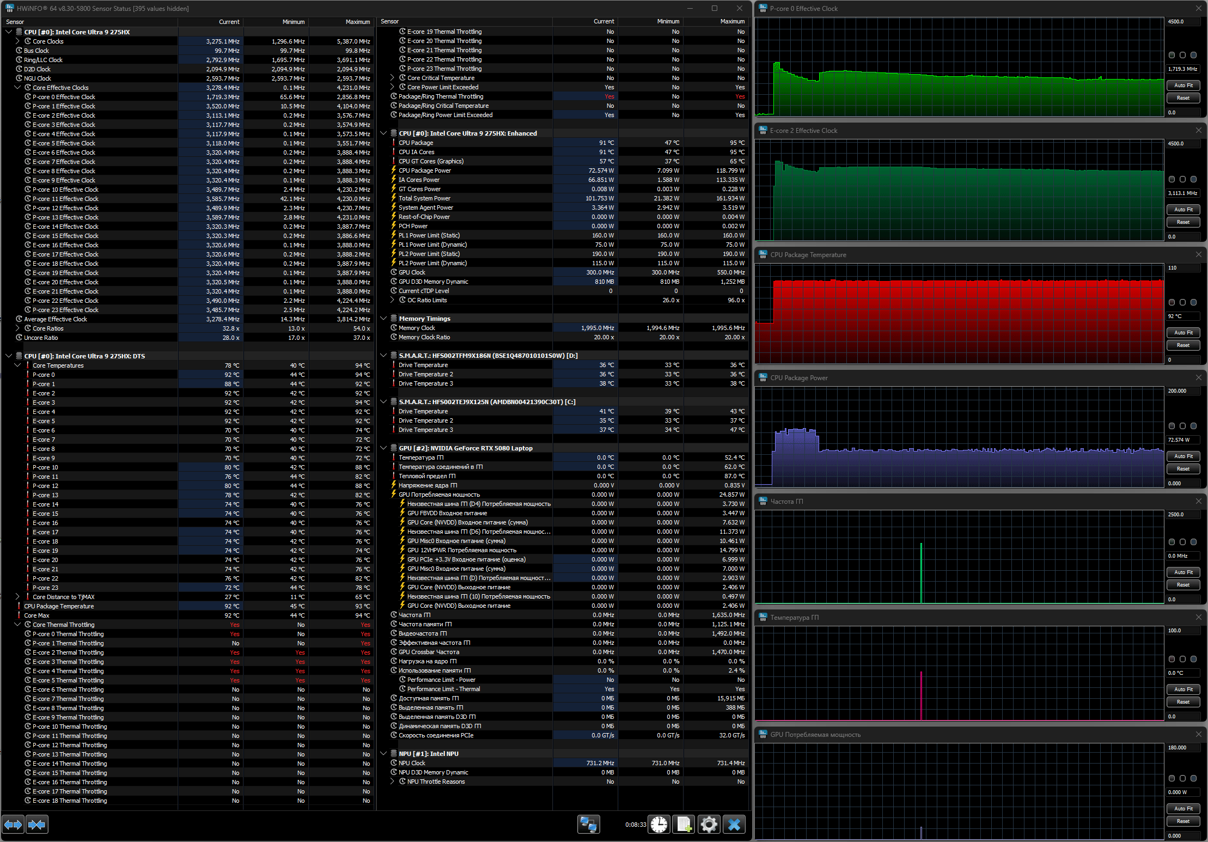The width and height of the screenshot is (1208, 842).
Task: Reset the elapsed time clock icon
Action: click(x=659, y=825)
